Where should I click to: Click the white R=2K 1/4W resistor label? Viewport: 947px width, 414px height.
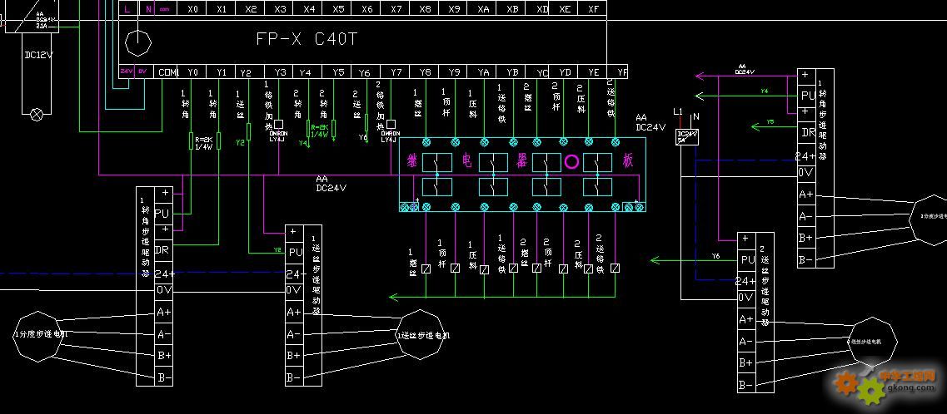click(x=204, y=142)
